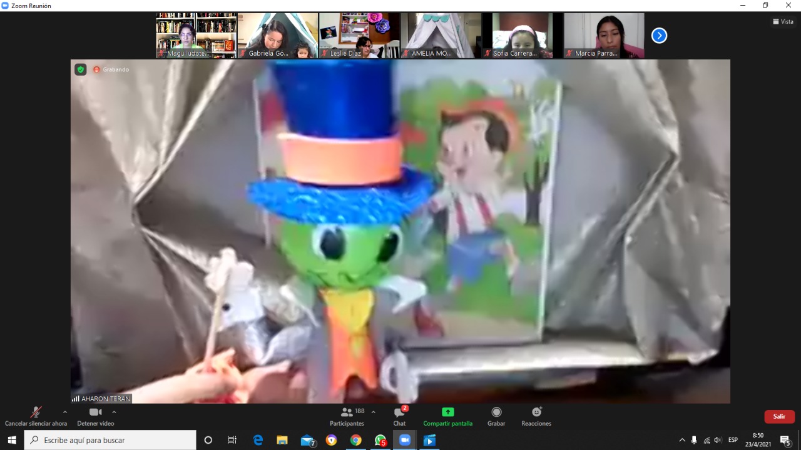The image size is (801, 450).
Task: Show hidden system tray icons
Action: pos(682,440)
